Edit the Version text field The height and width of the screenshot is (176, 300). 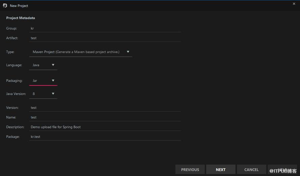(105, 108)
